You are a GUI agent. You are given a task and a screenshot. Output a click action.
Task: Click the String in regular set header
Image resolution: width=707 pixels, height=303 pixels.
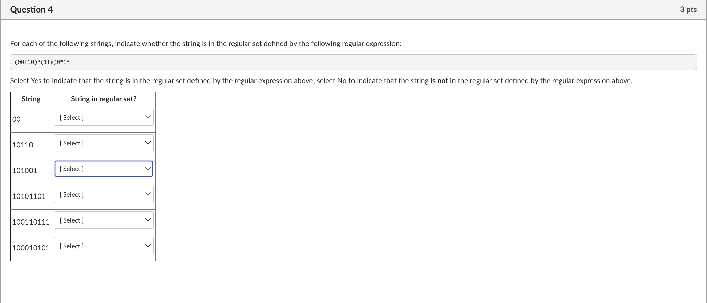coord(103,99)
